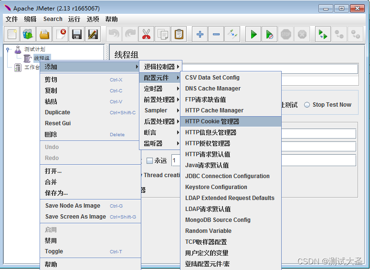370x270 pixels.
Task: Select Stop Test Now radio button
Action: pos(307,105)
